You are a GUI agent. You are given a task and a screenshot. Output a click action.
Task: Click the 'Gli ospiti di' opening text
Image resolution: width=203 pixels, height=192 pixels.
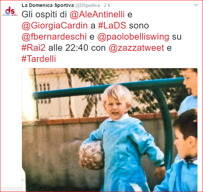(x=44, y=14)
